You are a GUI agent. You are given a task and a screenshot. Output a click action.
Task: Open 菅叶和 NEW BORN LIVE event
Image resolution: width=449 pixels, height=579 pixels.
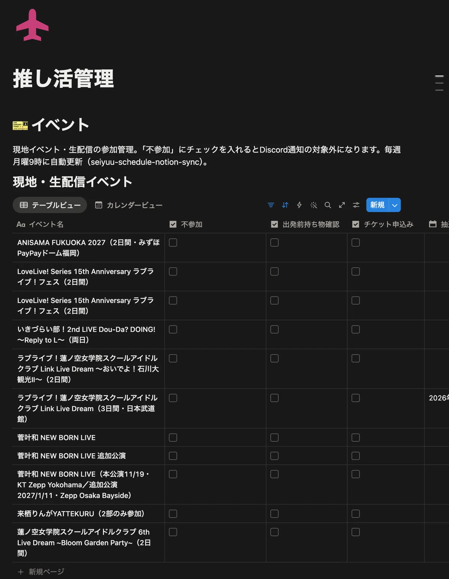click(56, 437)
